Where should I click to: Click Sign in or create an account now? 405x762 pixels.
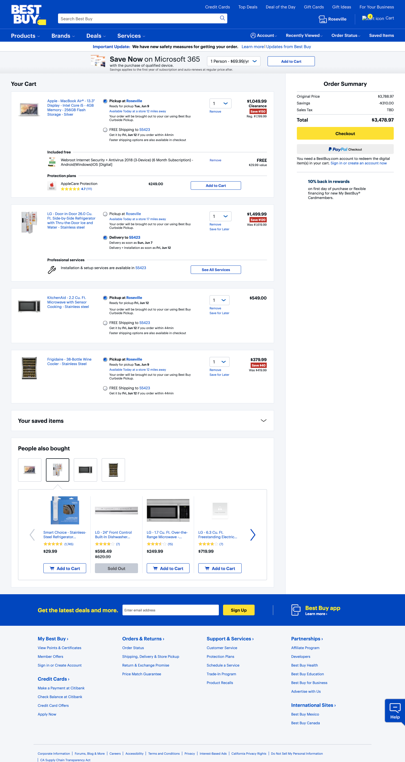pyautogui.click(x=359, y=163)
